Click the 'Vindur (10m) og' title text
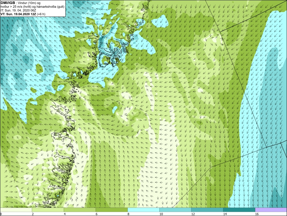 coord(29,3)
